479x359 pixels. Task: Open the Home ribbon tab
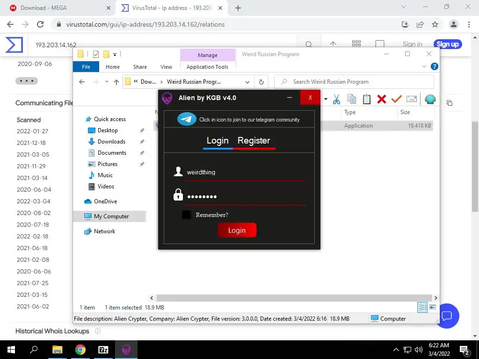pos(113,66)
